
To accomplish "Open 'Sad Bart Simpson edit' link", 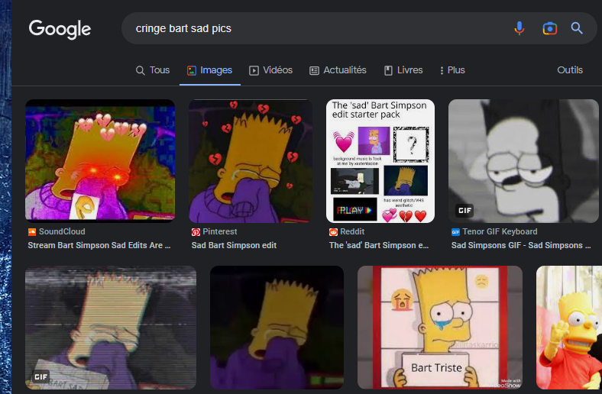I will click(x=234, y=245).
